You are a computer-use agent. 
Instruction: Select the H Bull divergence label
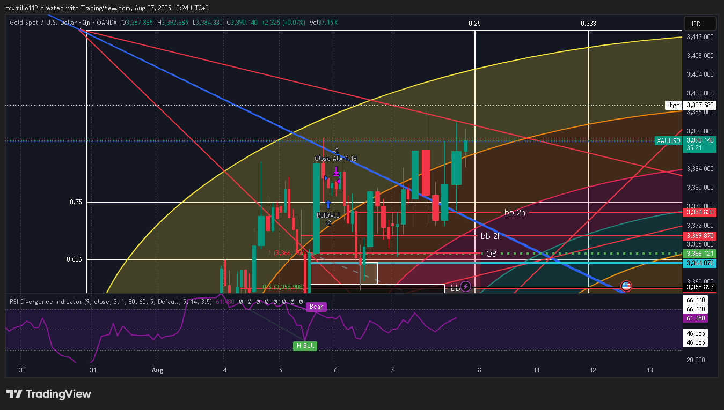pos(304,346)
